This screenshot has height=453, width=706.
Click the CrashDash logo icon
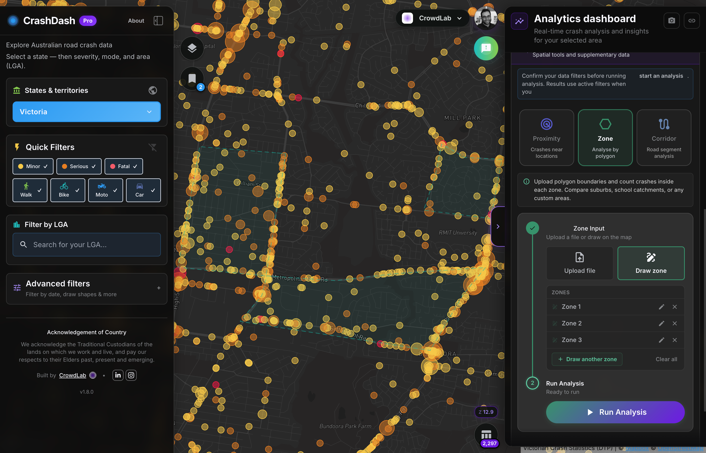point(13,21)
